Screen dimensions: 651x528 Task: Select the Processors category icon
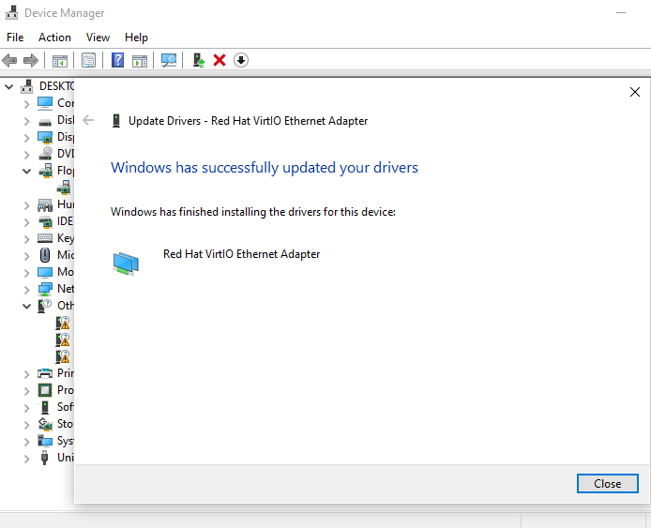[x=45, y=390]
